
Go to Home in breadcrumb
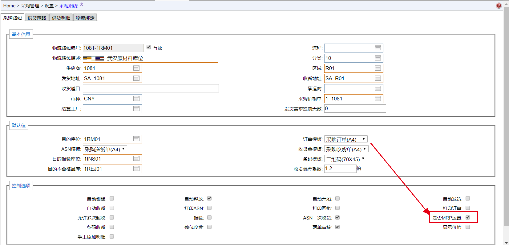coord(9,6)
